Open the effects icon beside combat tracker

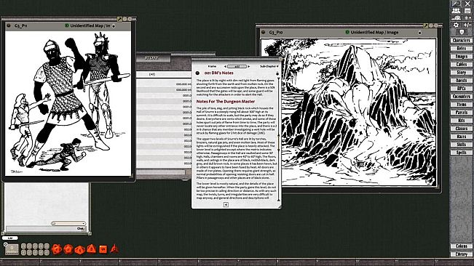[467, 18]
